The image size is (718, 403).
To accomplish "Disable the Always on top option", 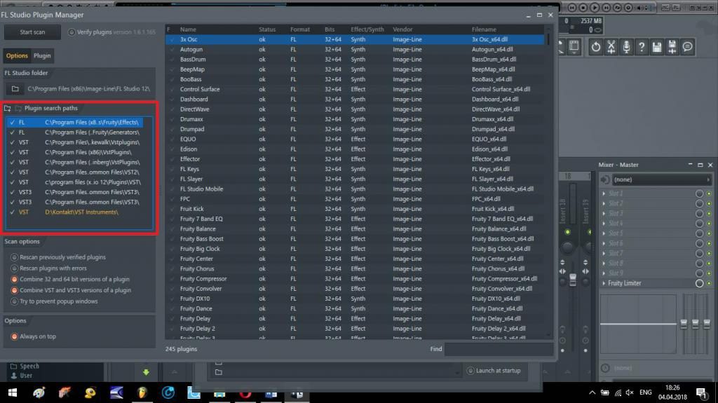I will click(x=15, y=336).
